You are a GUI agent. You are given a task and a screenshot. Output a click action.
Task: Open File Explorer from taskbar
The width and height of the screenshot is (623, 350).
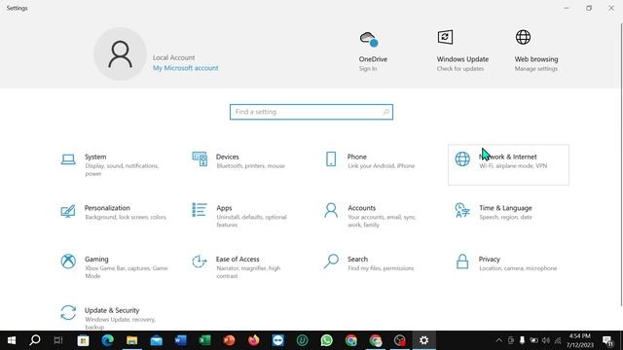132,340
